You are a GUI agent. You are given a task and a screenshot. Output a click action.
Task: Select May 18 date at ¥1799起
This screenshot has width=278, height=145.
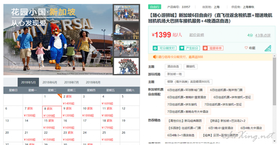(x=110, y=124)
